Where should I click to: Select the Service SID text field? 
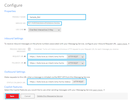(x=44, y=23)
